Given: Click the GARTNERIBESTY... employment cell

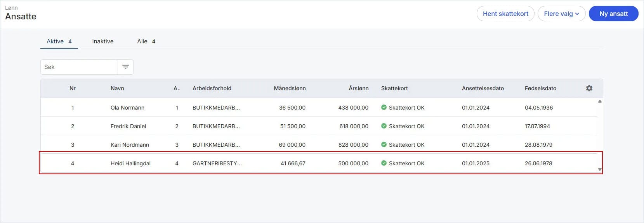Looking at the screenshot, I should [x=217, y=163].
